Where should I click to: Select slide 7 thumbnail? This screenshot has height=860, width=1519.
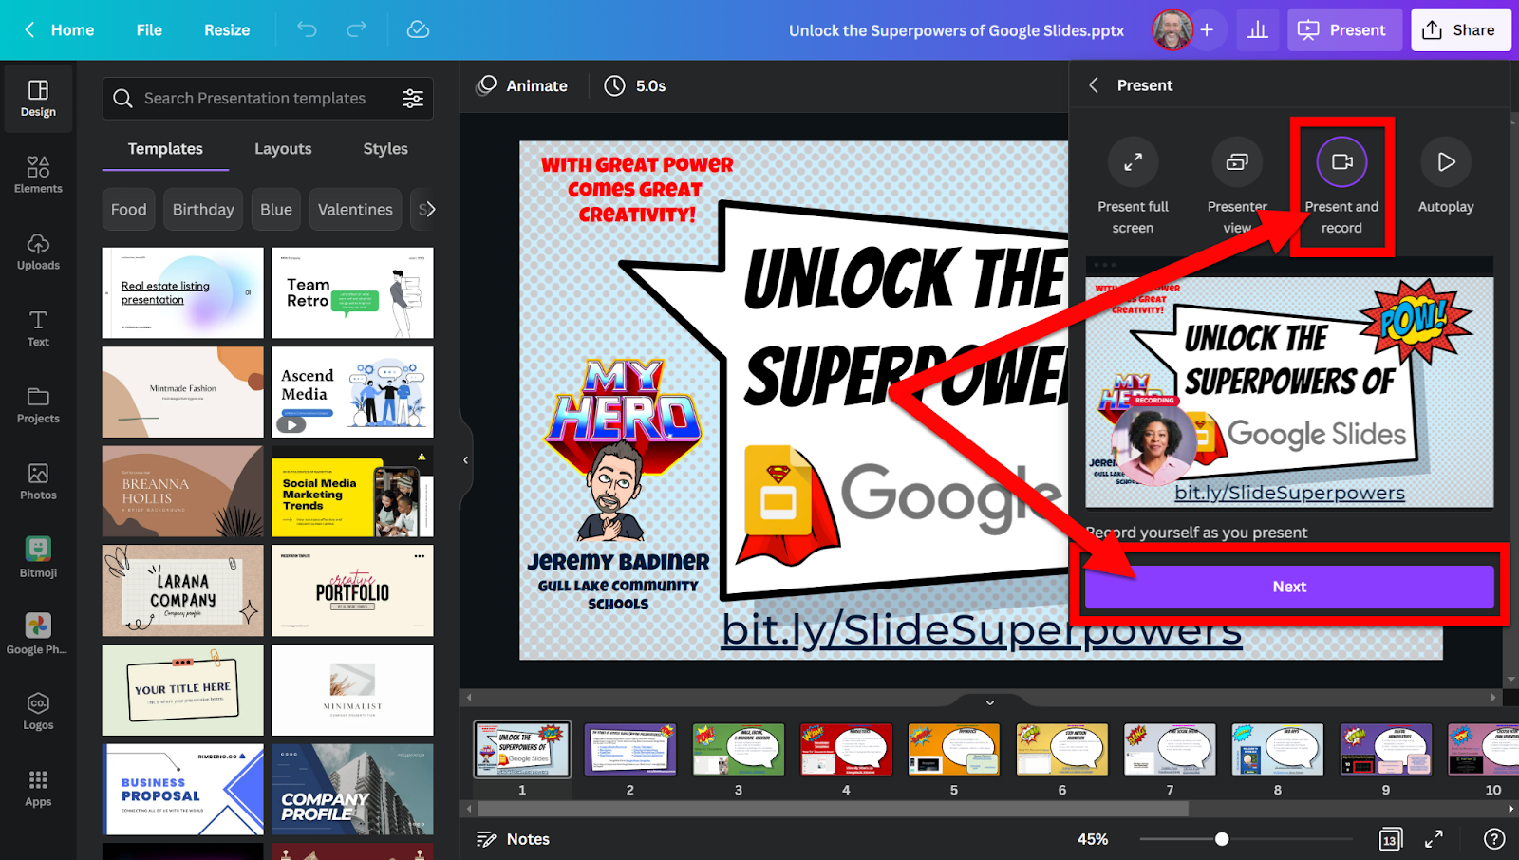click(x=1170, y=750)
